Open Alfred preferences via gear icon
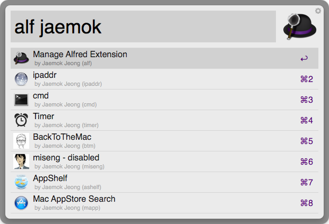The image size is (329, 224). click(318, 11)
